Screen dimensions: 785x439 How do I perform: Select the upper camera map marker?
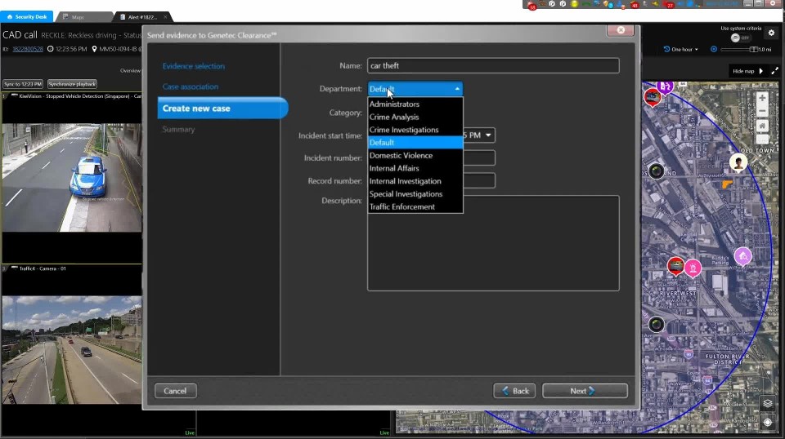[x=657, y=171]
